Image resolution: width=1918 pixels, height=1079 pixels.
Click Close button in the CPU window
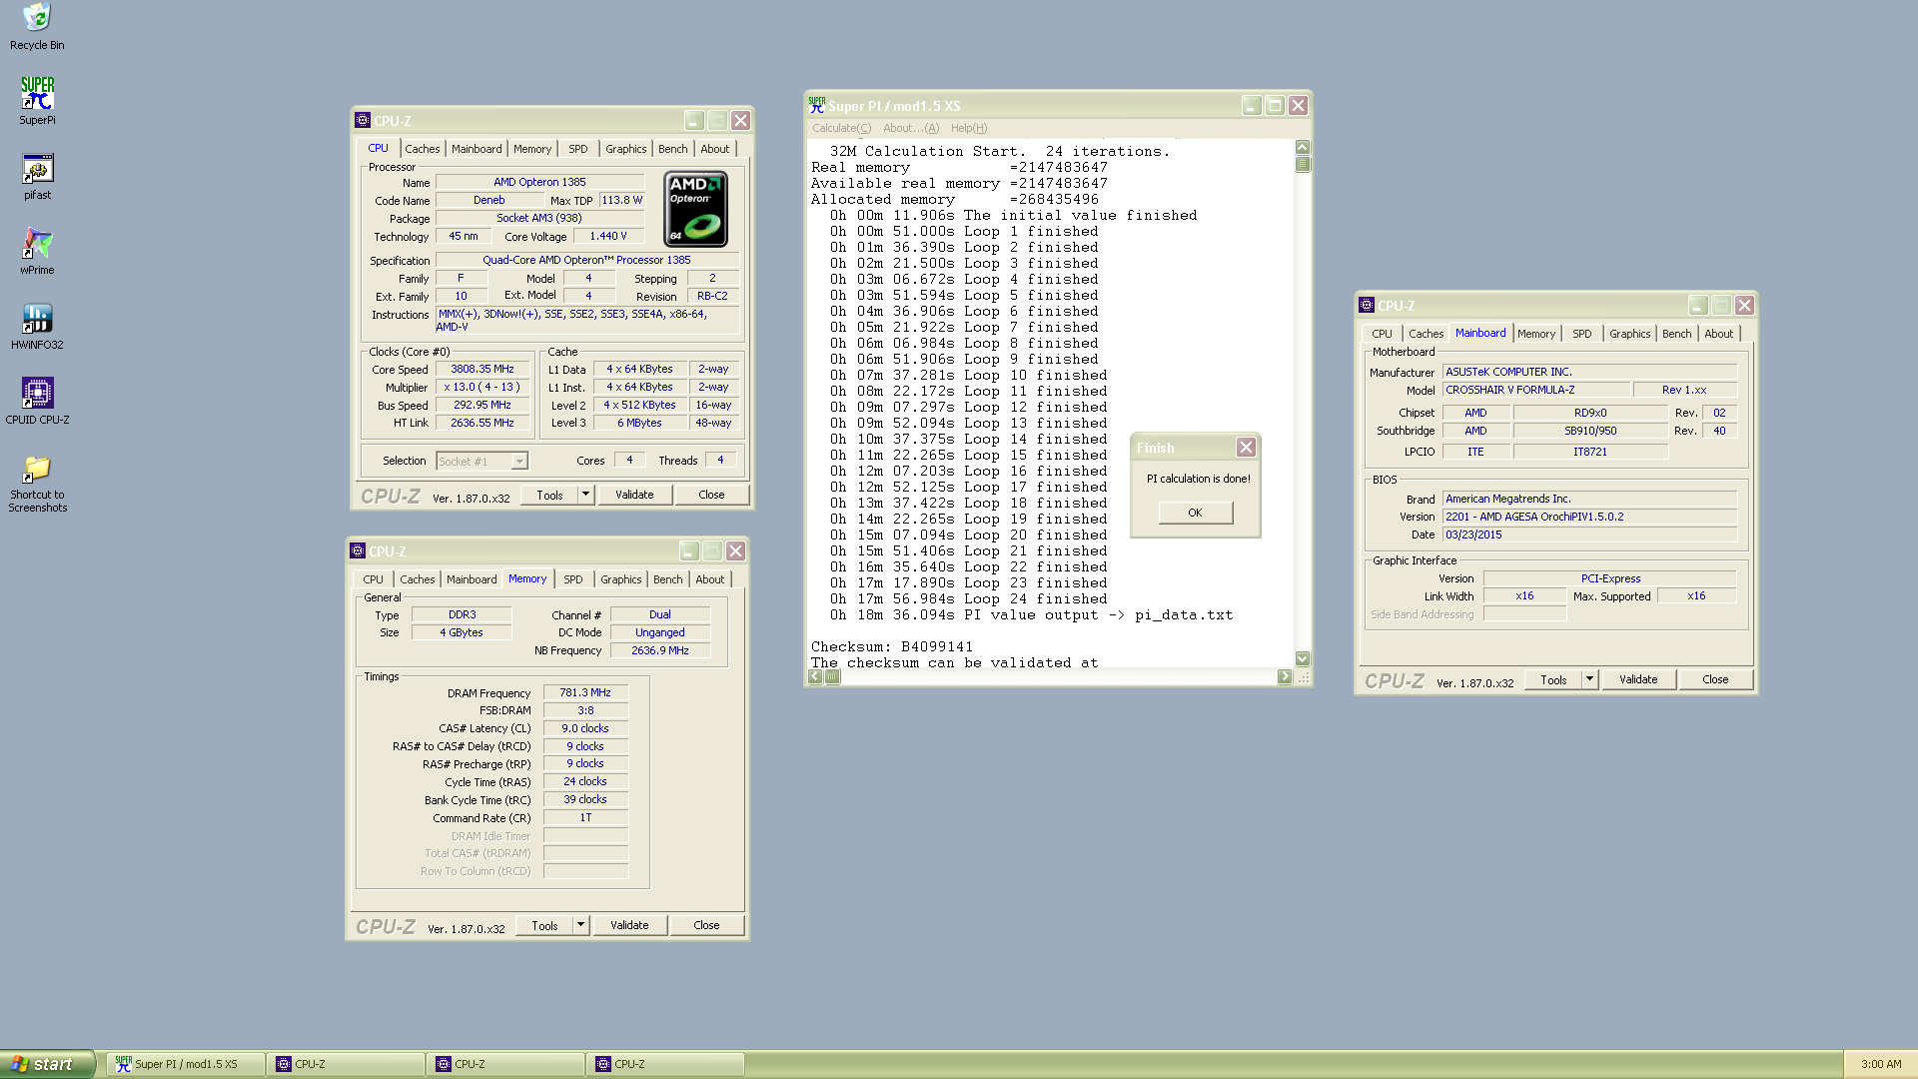pos(711,495)
